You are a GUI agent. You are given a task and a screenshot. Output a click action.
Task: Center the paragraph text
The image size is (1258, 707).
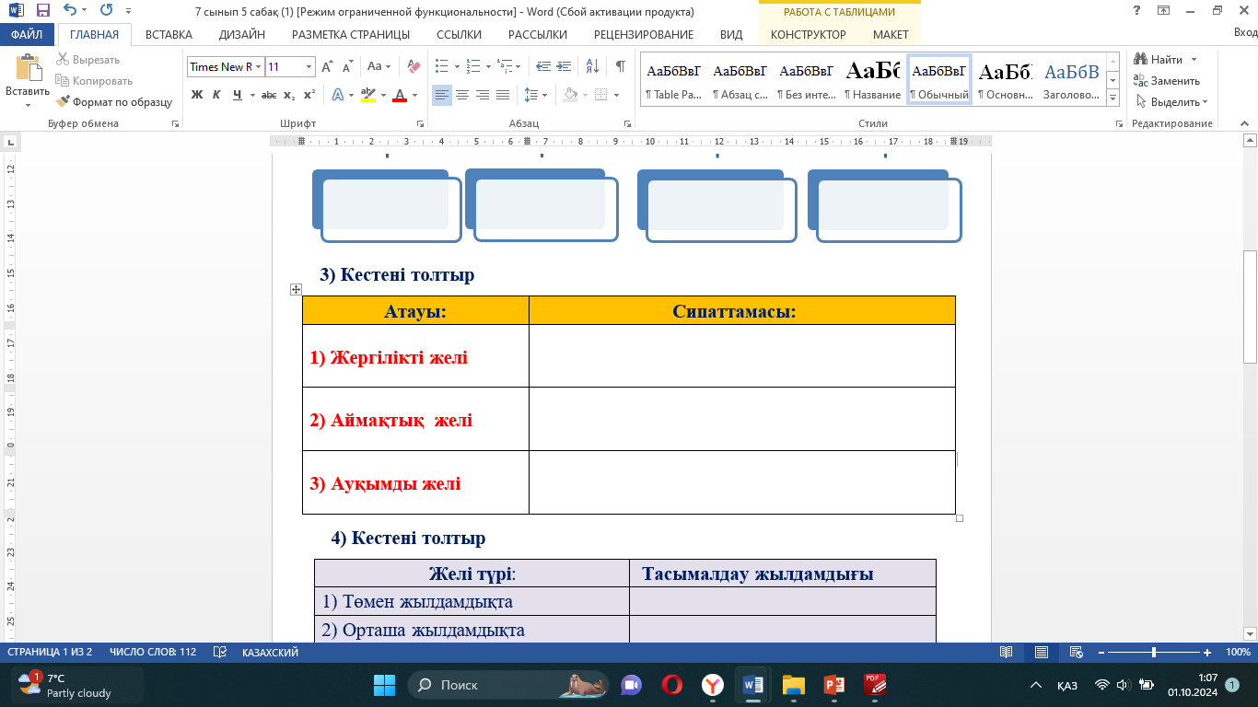coord(462,95)
